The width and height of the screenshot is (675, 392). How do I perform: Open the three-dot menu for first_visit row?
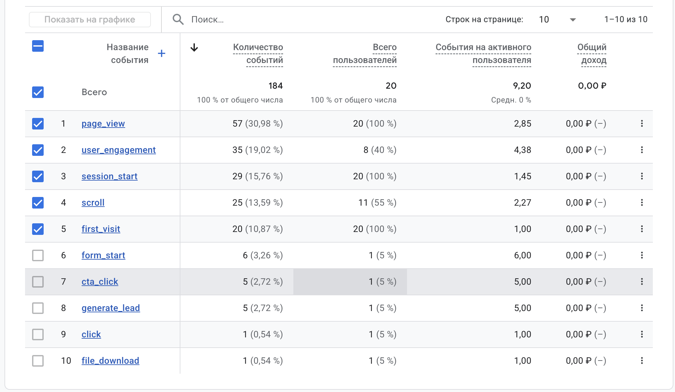[x=642, y=229]
